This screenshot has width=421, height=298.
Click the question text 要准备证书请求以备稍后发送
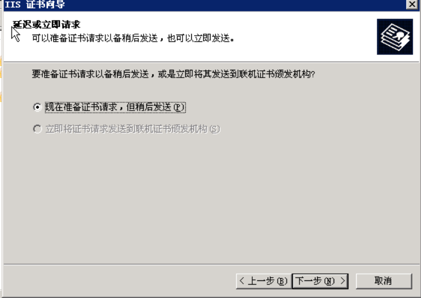(90, 74)
